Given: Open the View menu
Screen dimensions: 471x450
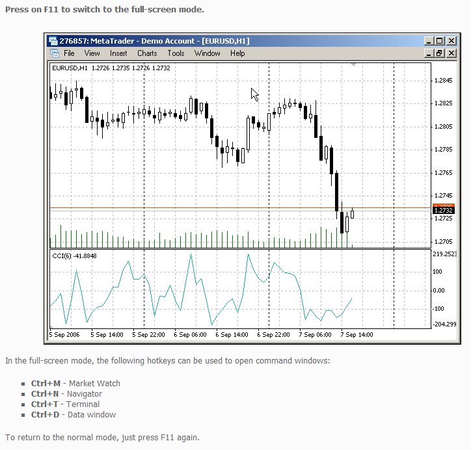Looking at the screenshot, I should coord(92,53).
